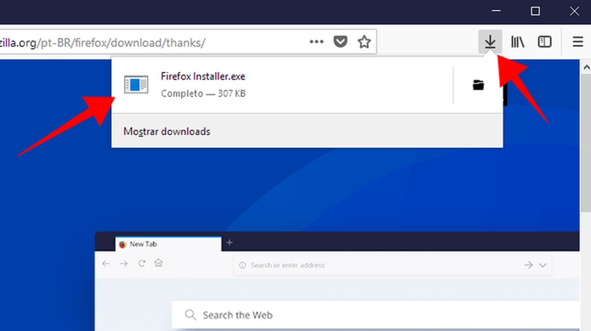
Task: Click the magnifier icon in Search the Web
Action: 190,315
